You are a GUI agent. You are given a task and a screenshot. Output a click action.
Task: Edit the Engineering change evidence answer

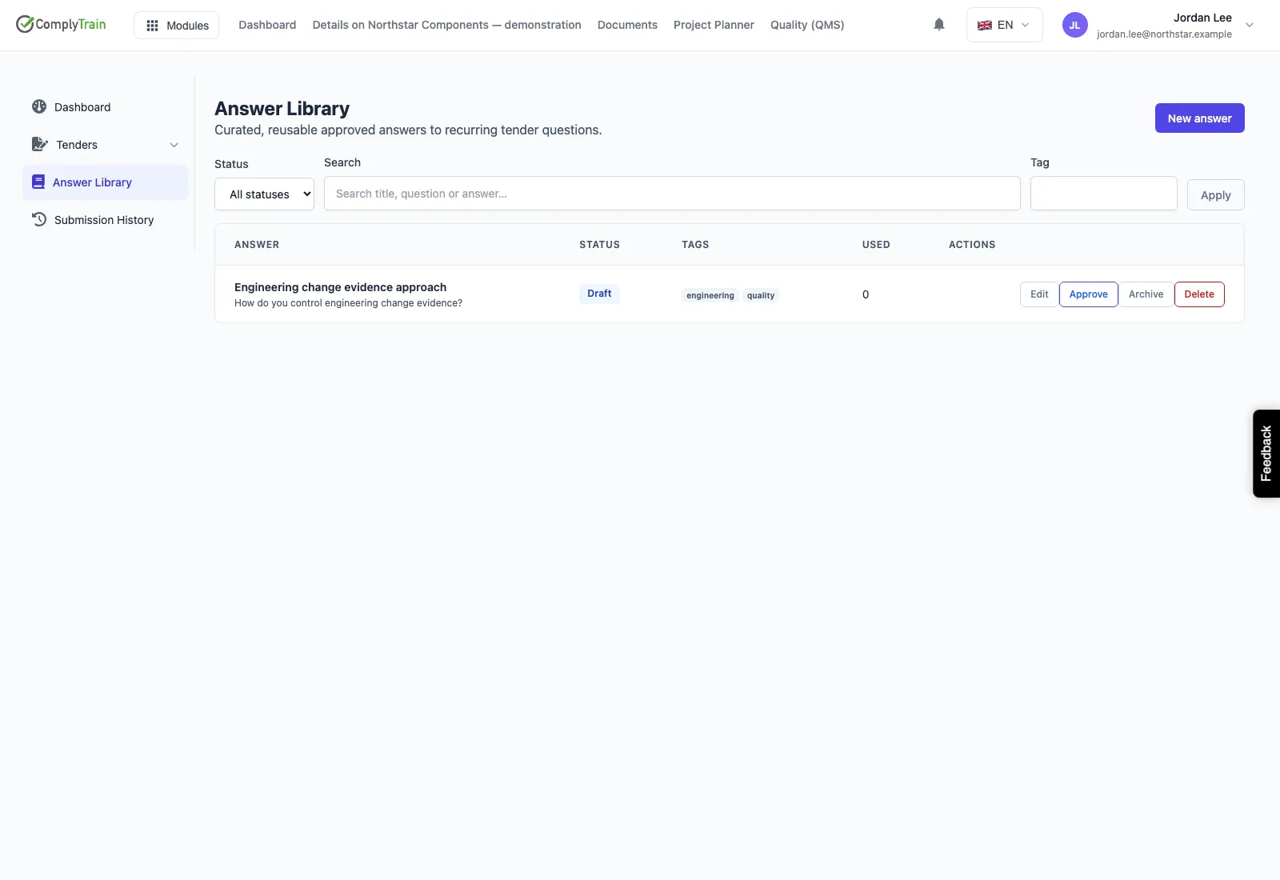(1039, 294)
